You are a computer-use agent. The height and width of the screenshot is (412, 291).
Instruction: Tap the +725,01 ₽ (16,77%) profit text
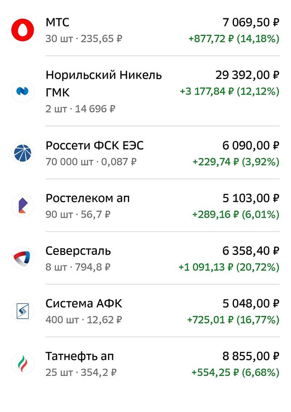(233, 320)
